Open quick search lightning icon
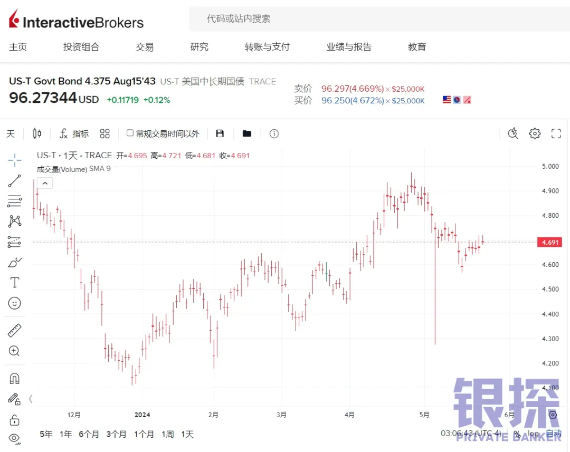Viewport: 570px width, 452px height. 513,133
